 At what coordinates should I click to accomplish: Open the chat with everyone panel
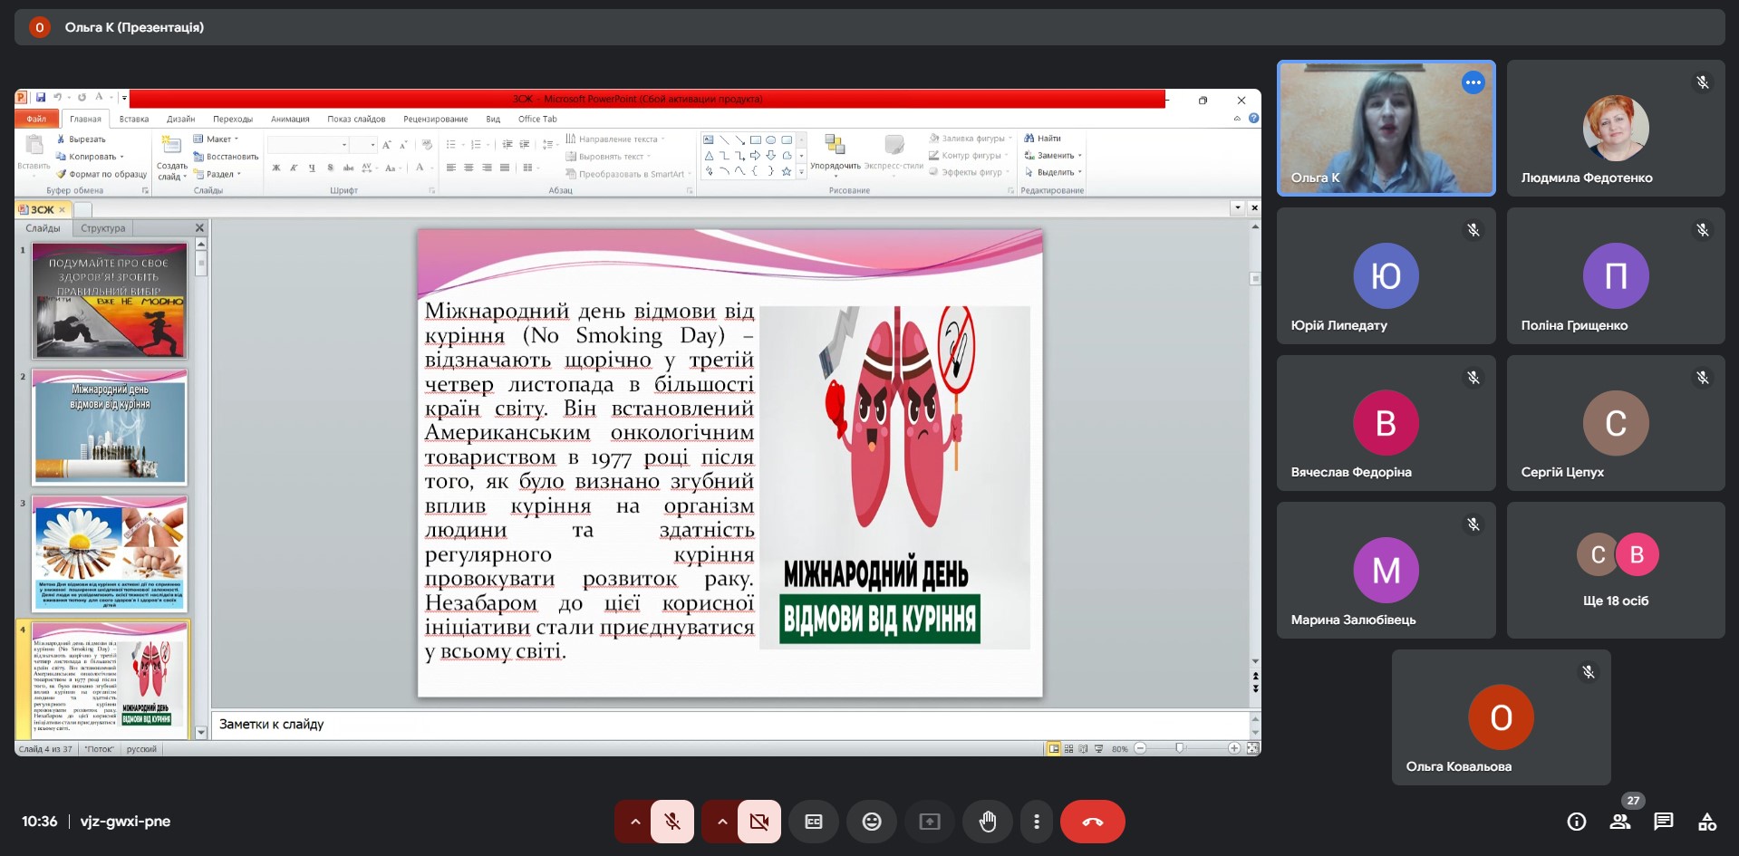1663,822
